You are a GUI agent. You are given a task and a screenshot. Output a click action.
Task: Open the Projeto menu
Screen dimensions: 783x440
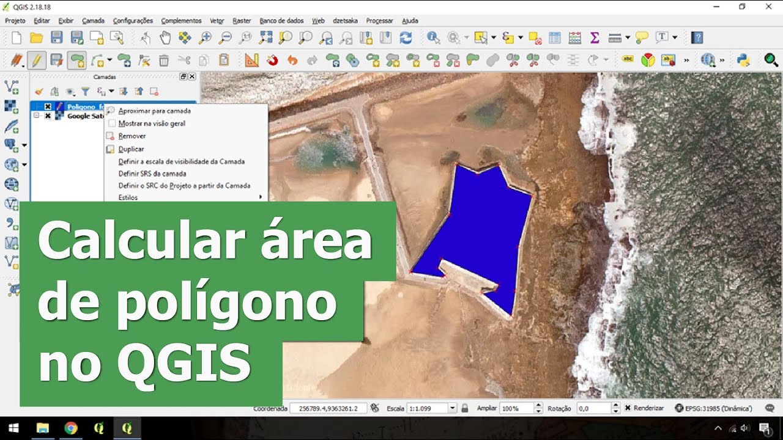15,21
